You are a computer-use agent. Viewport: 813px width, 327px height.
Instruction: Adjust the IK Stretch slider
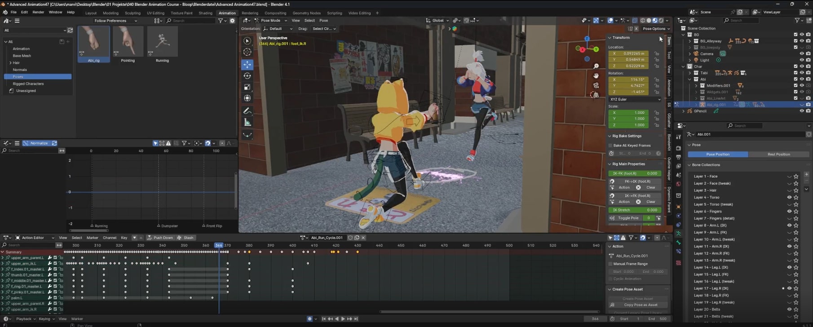[x=635, y=210]
